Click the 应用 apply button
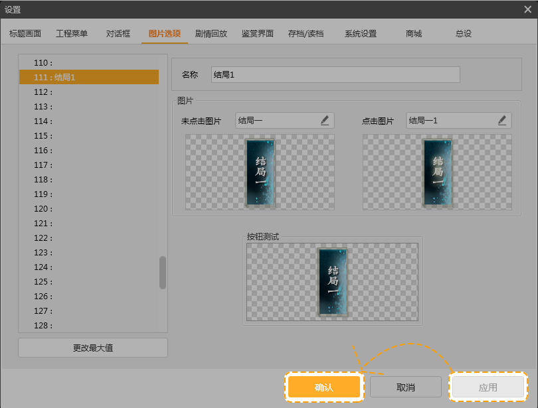 pos(488,387)
